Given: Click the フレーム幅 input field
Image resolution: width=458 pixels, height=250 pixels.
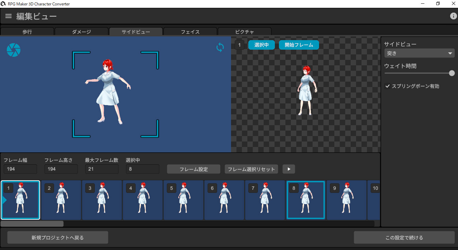Looking at the screenshot, I should pyautogui.click(x=20, y=169).
